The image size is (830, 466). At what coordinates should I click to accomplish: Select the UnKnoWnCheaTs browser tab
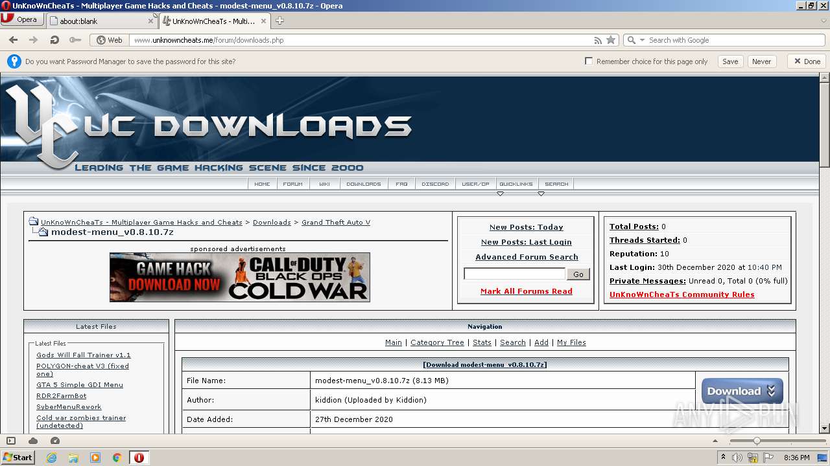click(215, 21)
